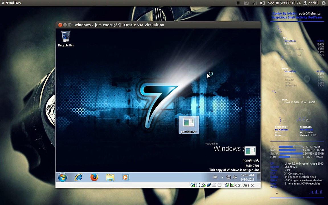Open the VirtualBox menu in Ubuntu top panel

[11, 3]
